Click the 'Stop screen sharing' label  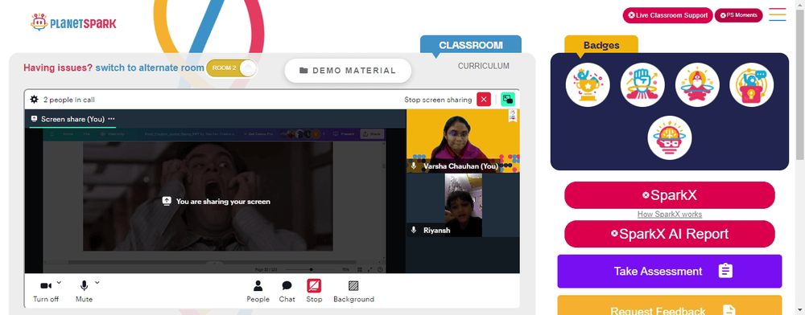(438, 100)
